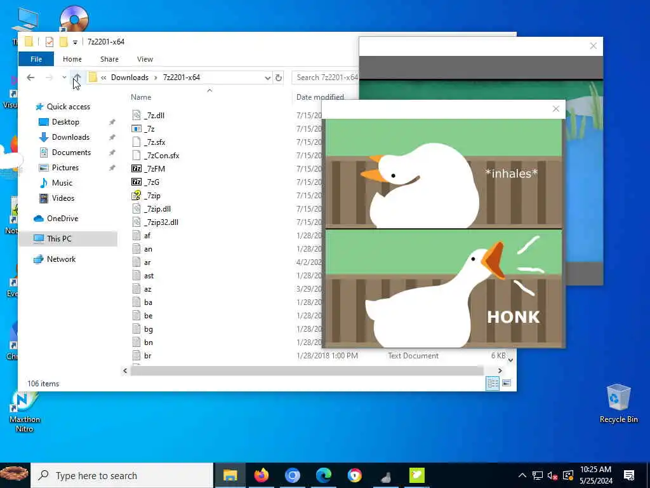This screenshot has width=650, height=488.
Task: Switch to the Details view layout
Action: (493, 383)
